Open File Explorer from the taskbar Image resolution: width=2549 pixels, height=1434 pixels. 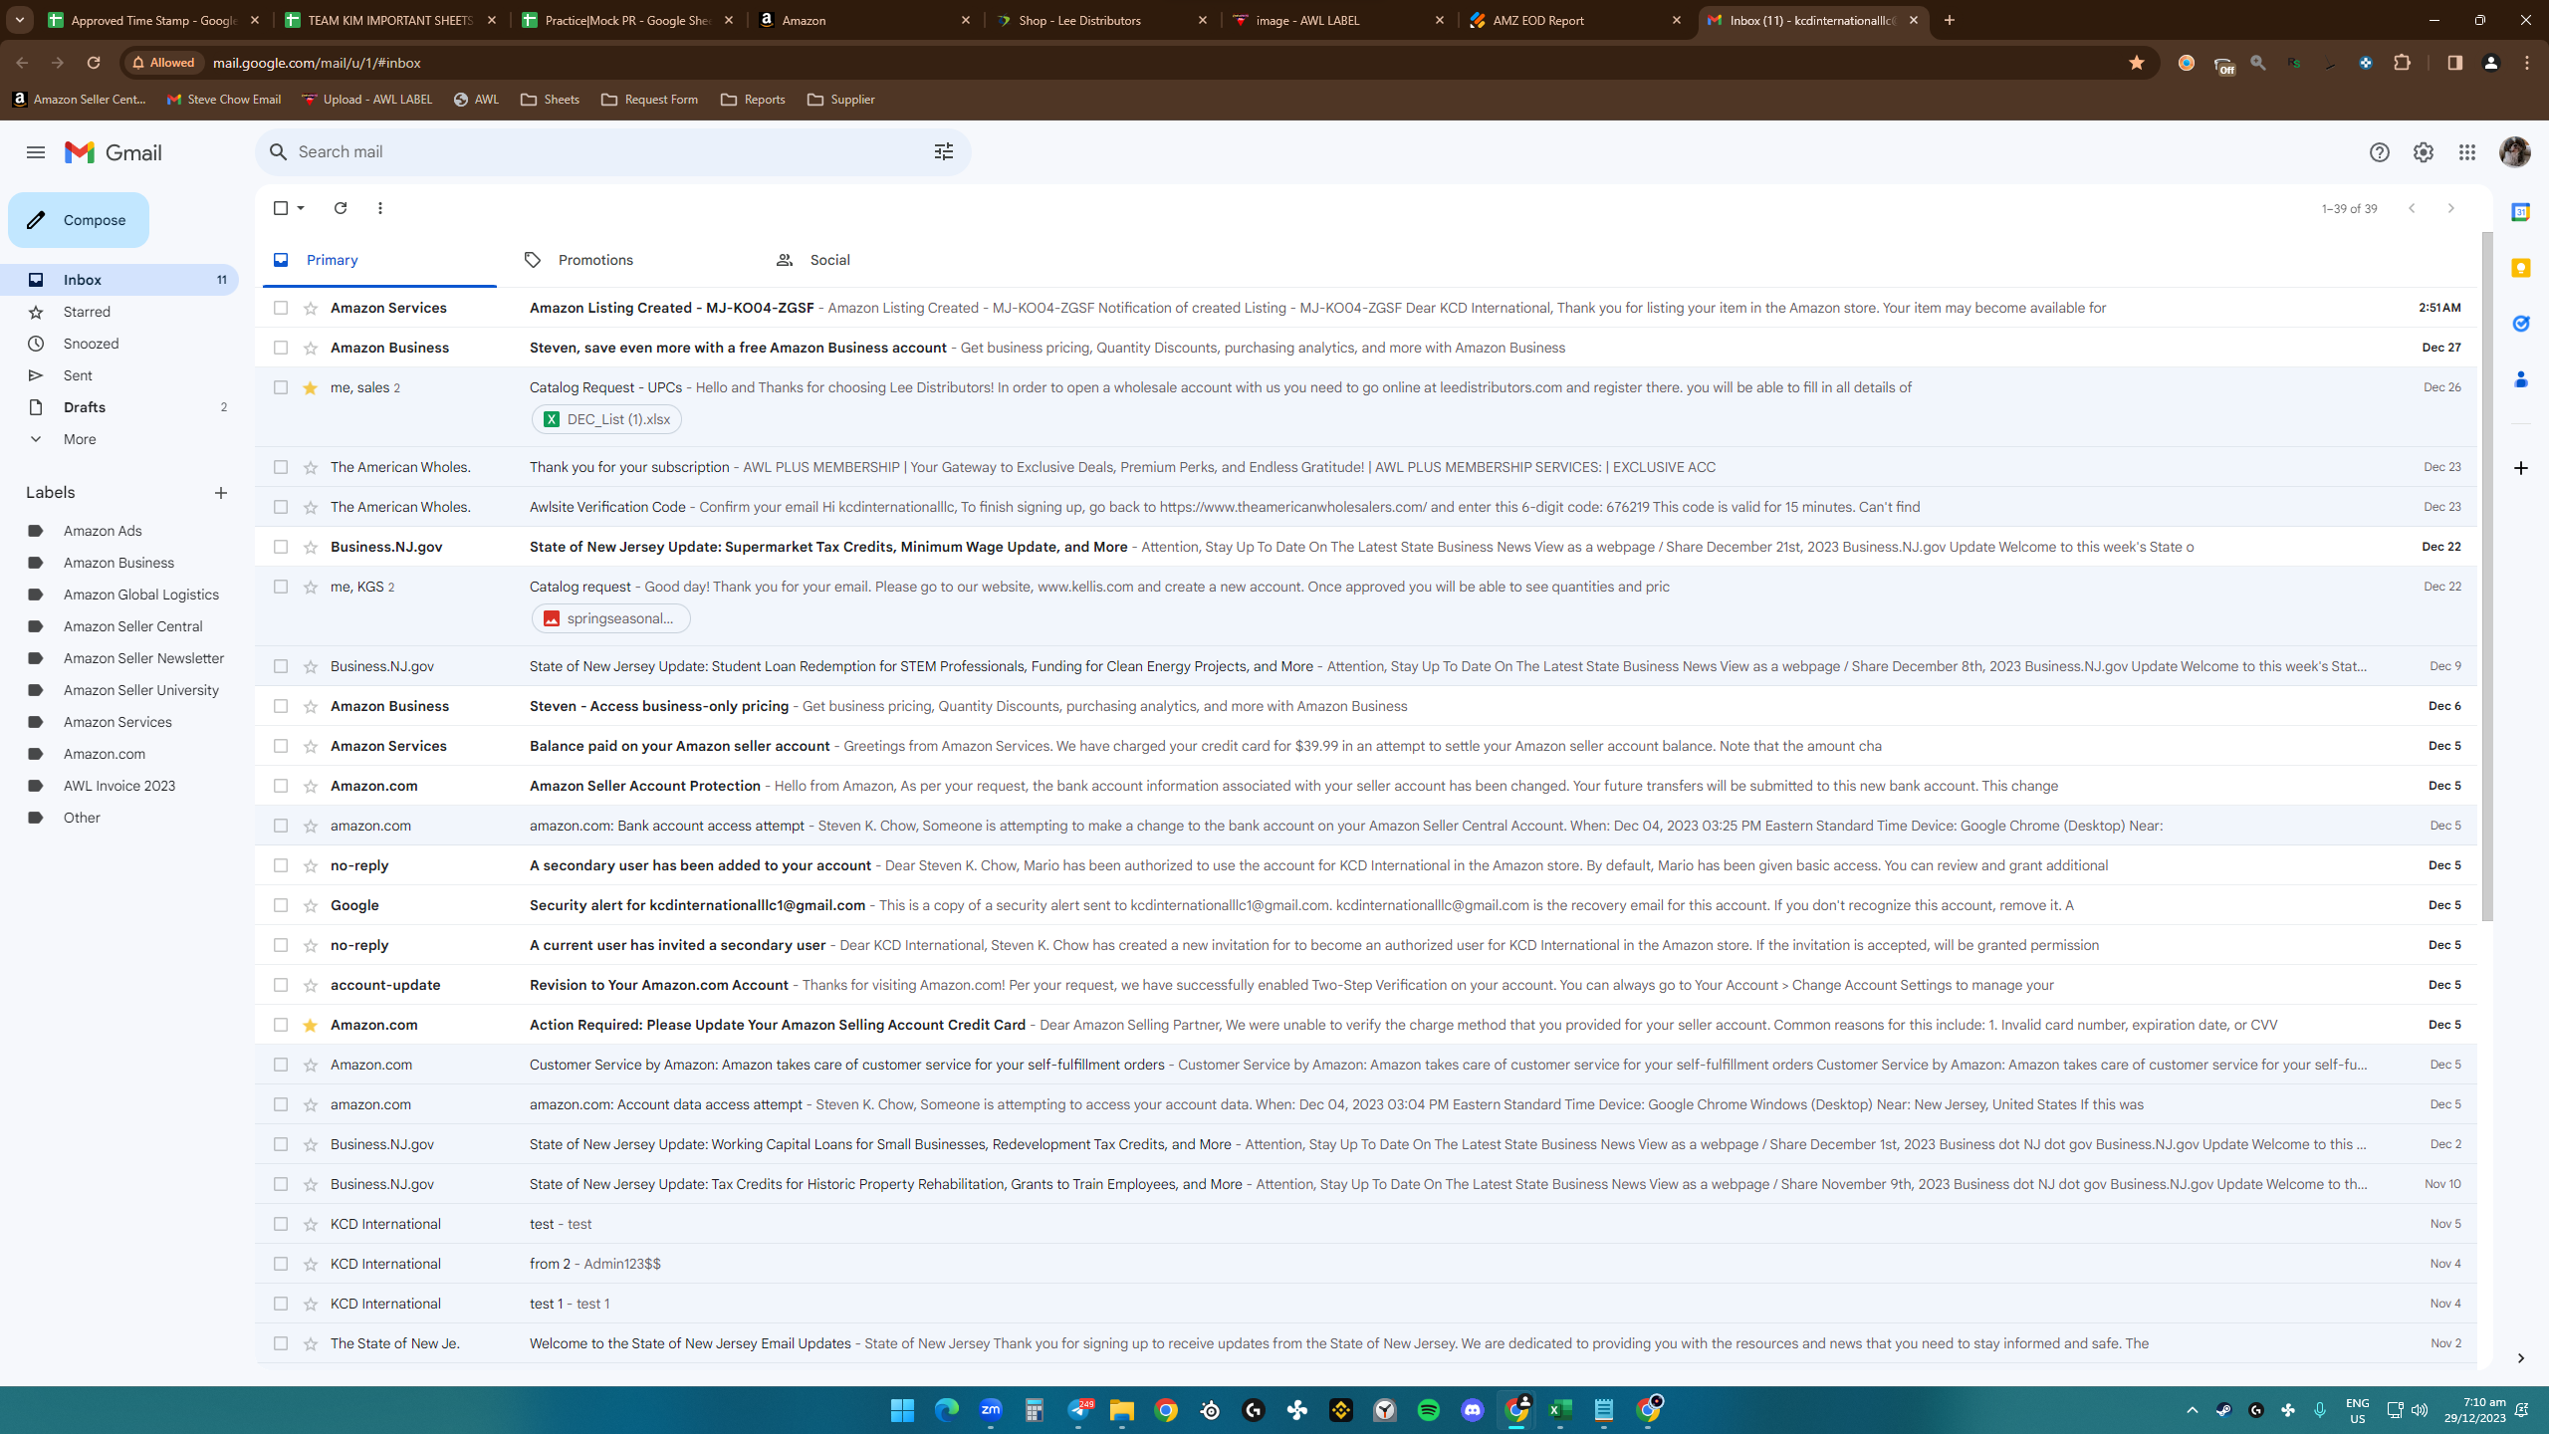(x=1122, y=1410)
